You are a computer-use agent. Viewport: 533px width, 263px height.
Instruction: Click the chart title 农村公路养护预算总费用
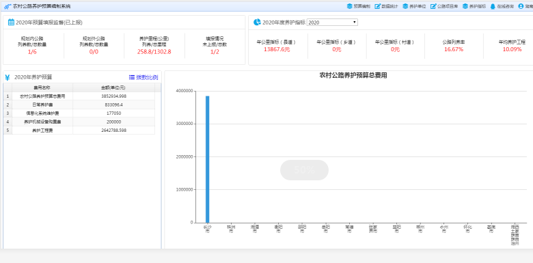point(353,75)
